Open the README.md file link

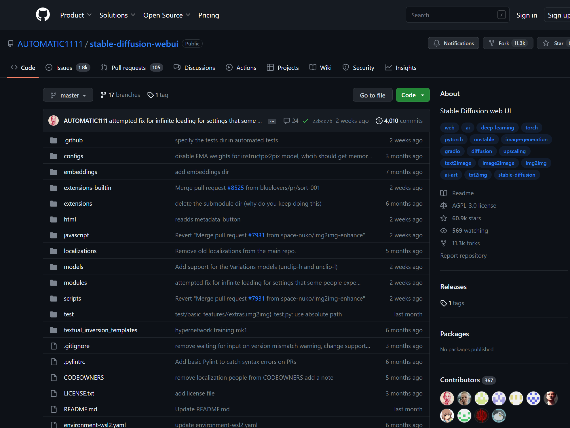[x=80, y=409]
